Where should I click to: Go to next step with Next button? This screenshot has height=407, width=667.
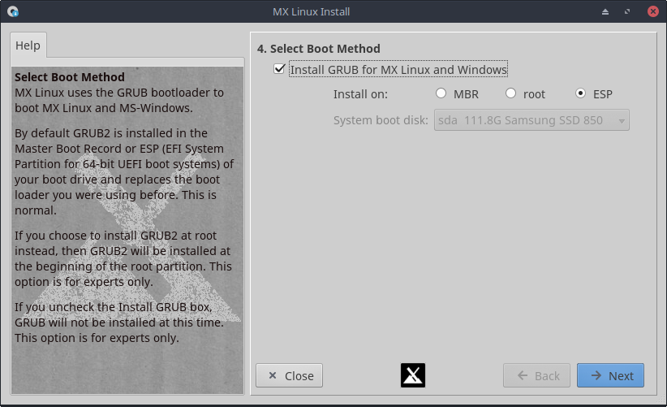610,375
